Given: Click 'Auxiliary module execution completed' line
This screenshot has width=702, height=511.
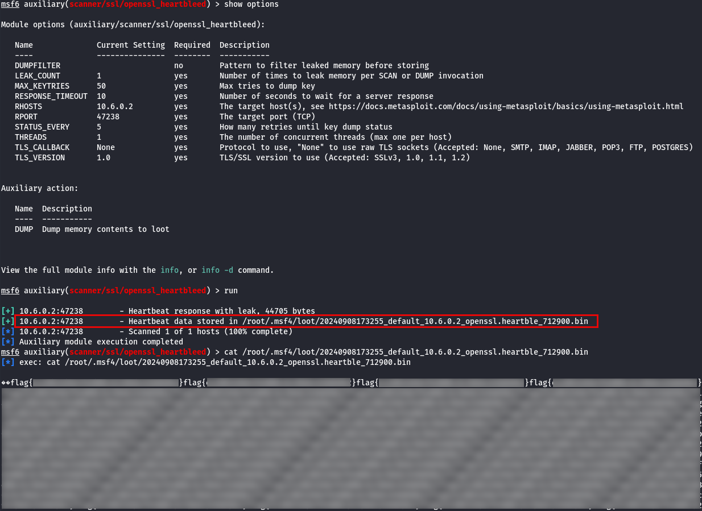Looking at the screenshot, I should (101, 342).
